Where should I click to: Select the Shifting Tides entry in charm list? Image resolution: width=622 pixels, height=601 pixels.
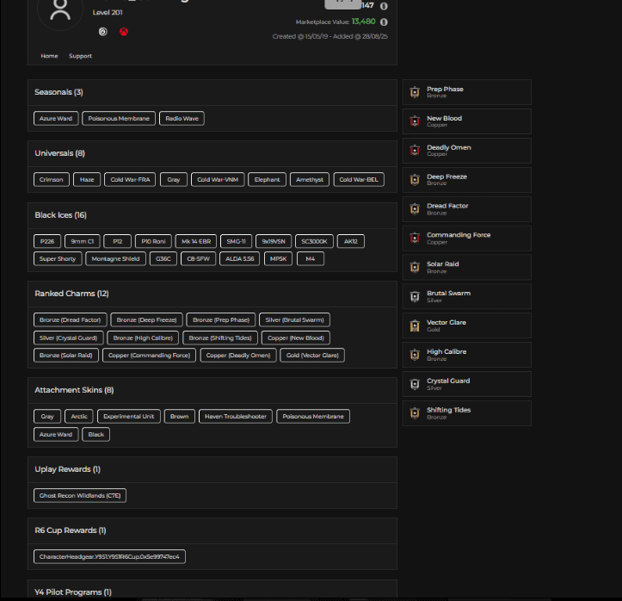point(448,412)
